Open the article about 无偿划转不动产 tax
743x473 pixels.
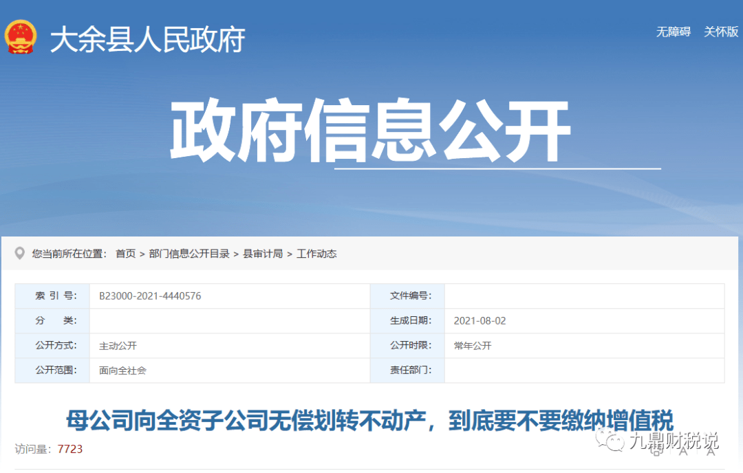click(x=371, y=419)
